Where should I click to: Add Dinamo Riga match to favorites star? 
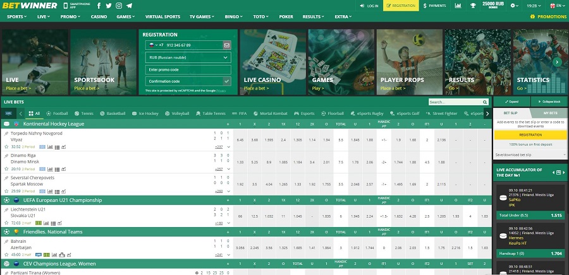tap(6, 169)
